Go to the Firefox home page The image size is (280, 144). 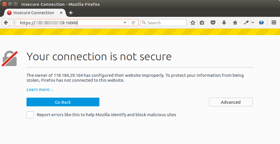235,23
